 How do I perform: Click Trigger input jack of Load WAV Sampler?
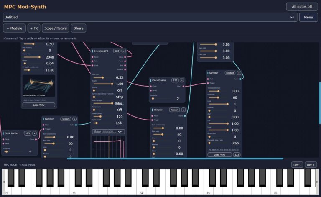pyautogui.click(x=208, y=83)
